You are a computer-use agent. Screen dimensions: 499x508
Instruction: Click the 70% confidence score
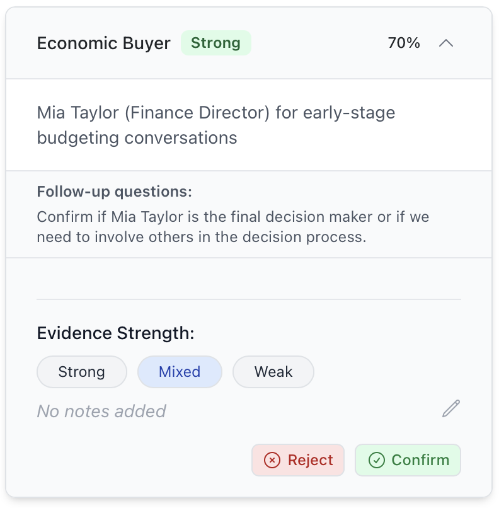(x=404, y=43)
